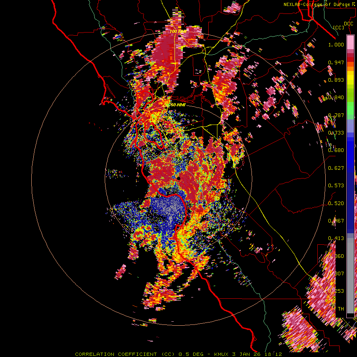Click CORRELATION COEFFICIENT (CC) in the caption
357x357 pixels.
[x=125, y=354]
